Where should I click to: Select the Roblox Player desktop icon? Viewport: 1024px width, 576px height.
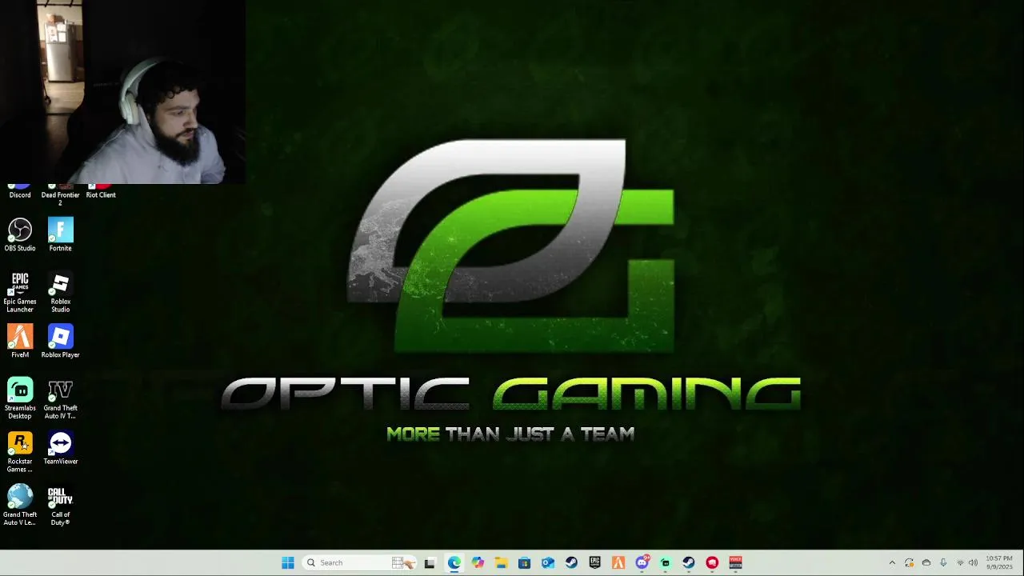[60, 342]
